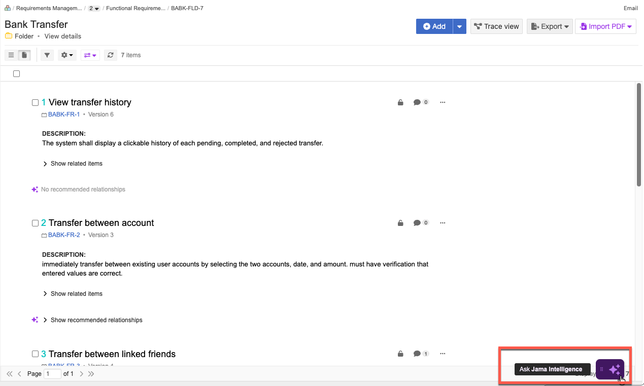Screen dimensions: 644x386
Task: Expand Show recommended relationships
Action: click(x=92, y=320)
